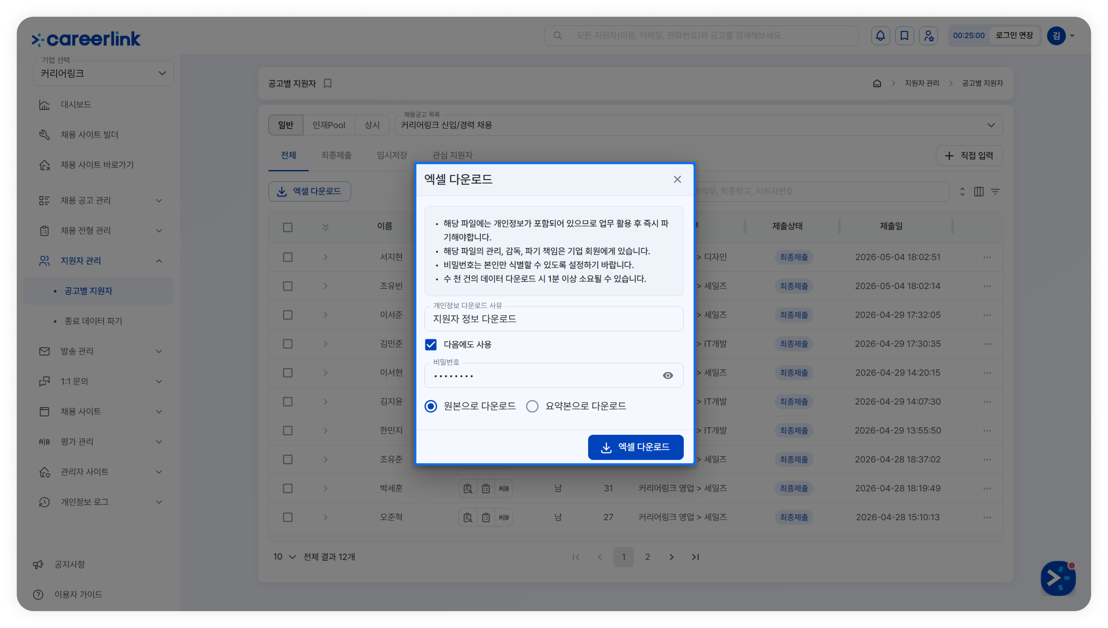Expand 채용 공고 관리 sidebar menu
Image resolution: width=1108 pixels, height=628 pixels.
pos(101,200)
